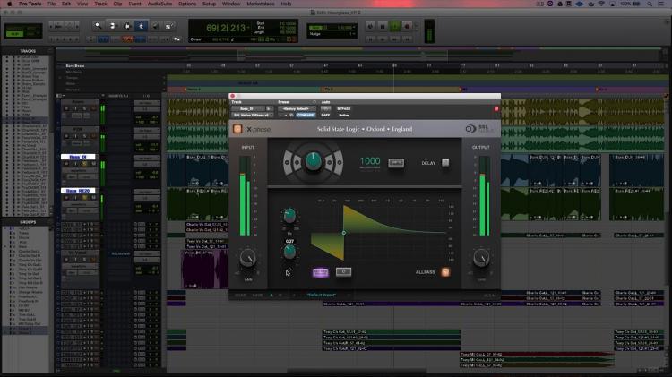Click the purple vocal audio clip
Image resolution: width=672 pixels, height=377 pixels.
click(204, 270)
